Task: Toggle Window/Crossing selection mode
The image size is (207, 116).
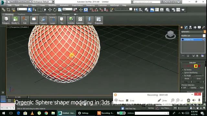Action: tap(44, 10)
